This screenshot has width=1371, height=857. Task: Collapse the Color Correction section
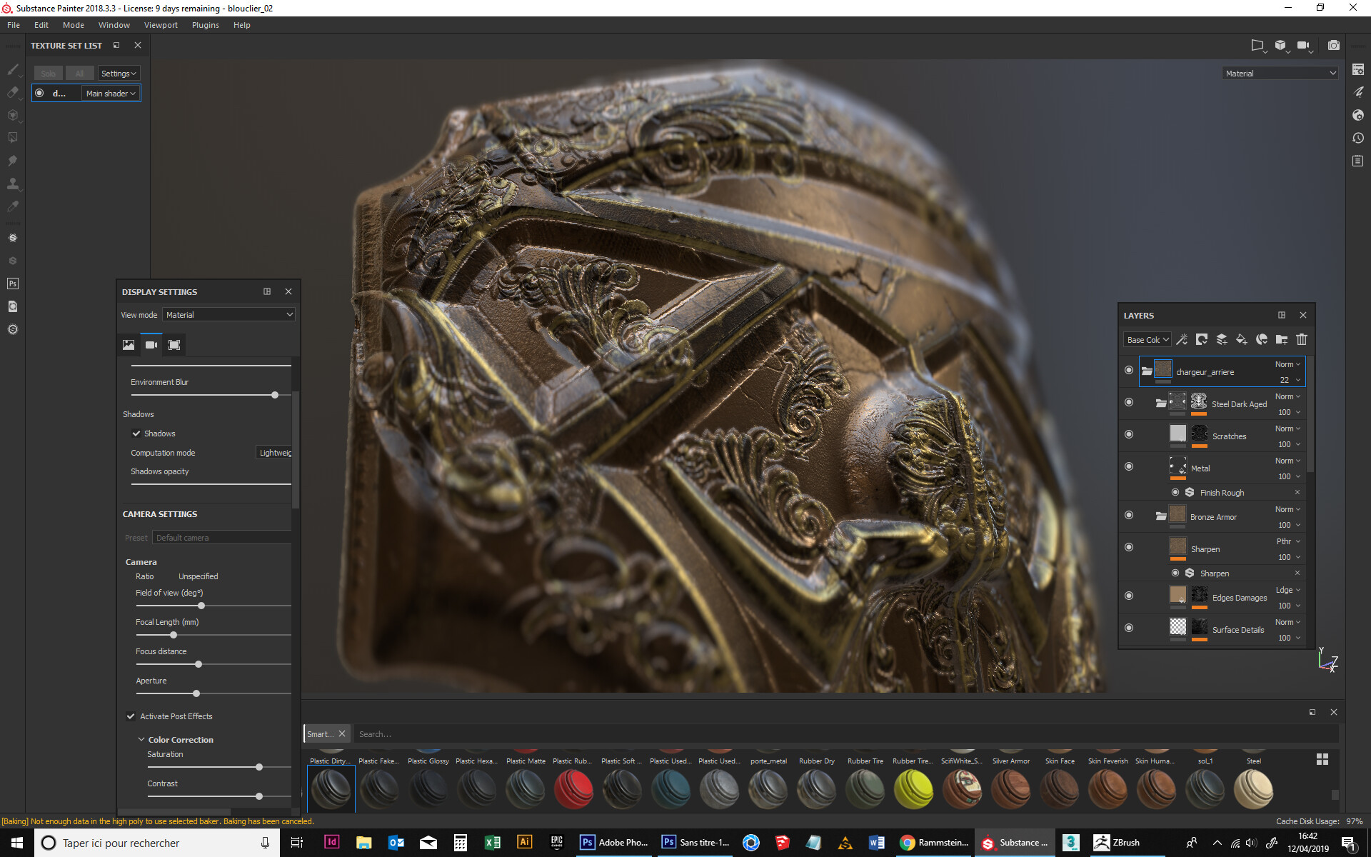141,740
